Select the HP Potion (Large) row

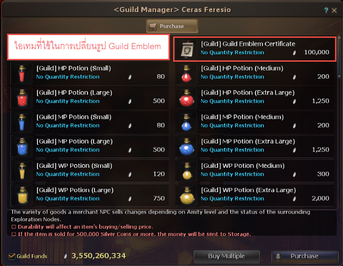(90, 98)
